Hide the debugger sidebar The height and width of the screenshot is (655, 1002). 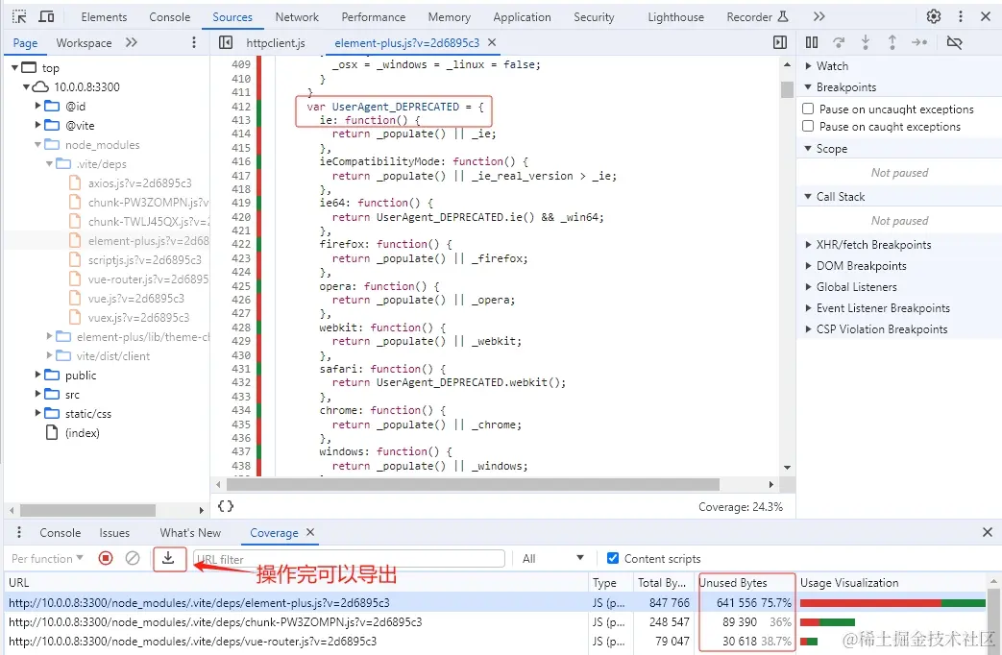click(780, 43)
